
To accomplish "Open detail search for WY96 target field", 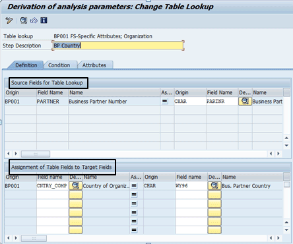I will click(214, 186).
